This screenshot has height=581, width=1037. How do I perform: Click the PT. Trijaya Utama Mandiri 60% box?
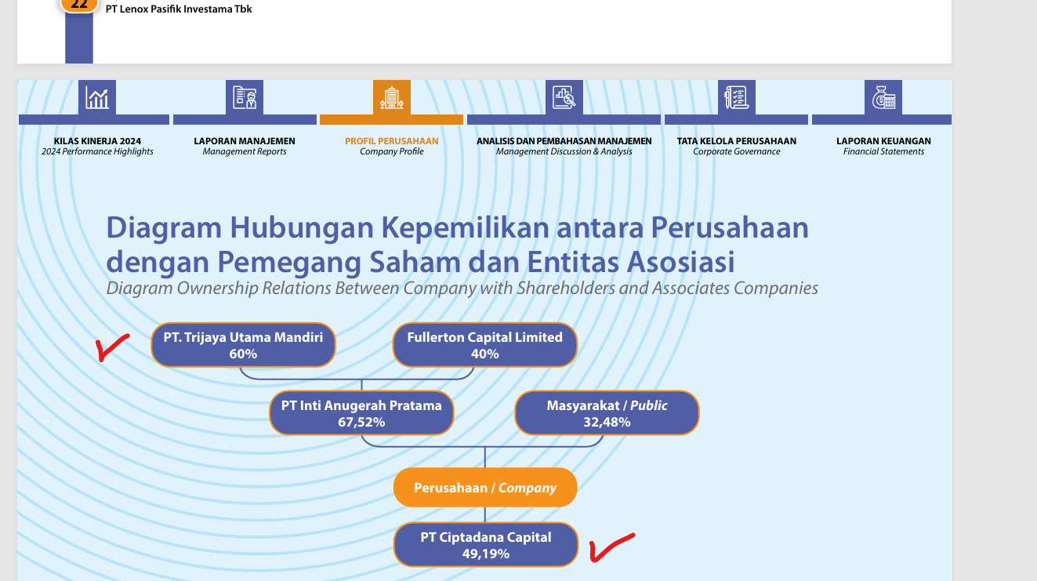click(x=243, y=345)
